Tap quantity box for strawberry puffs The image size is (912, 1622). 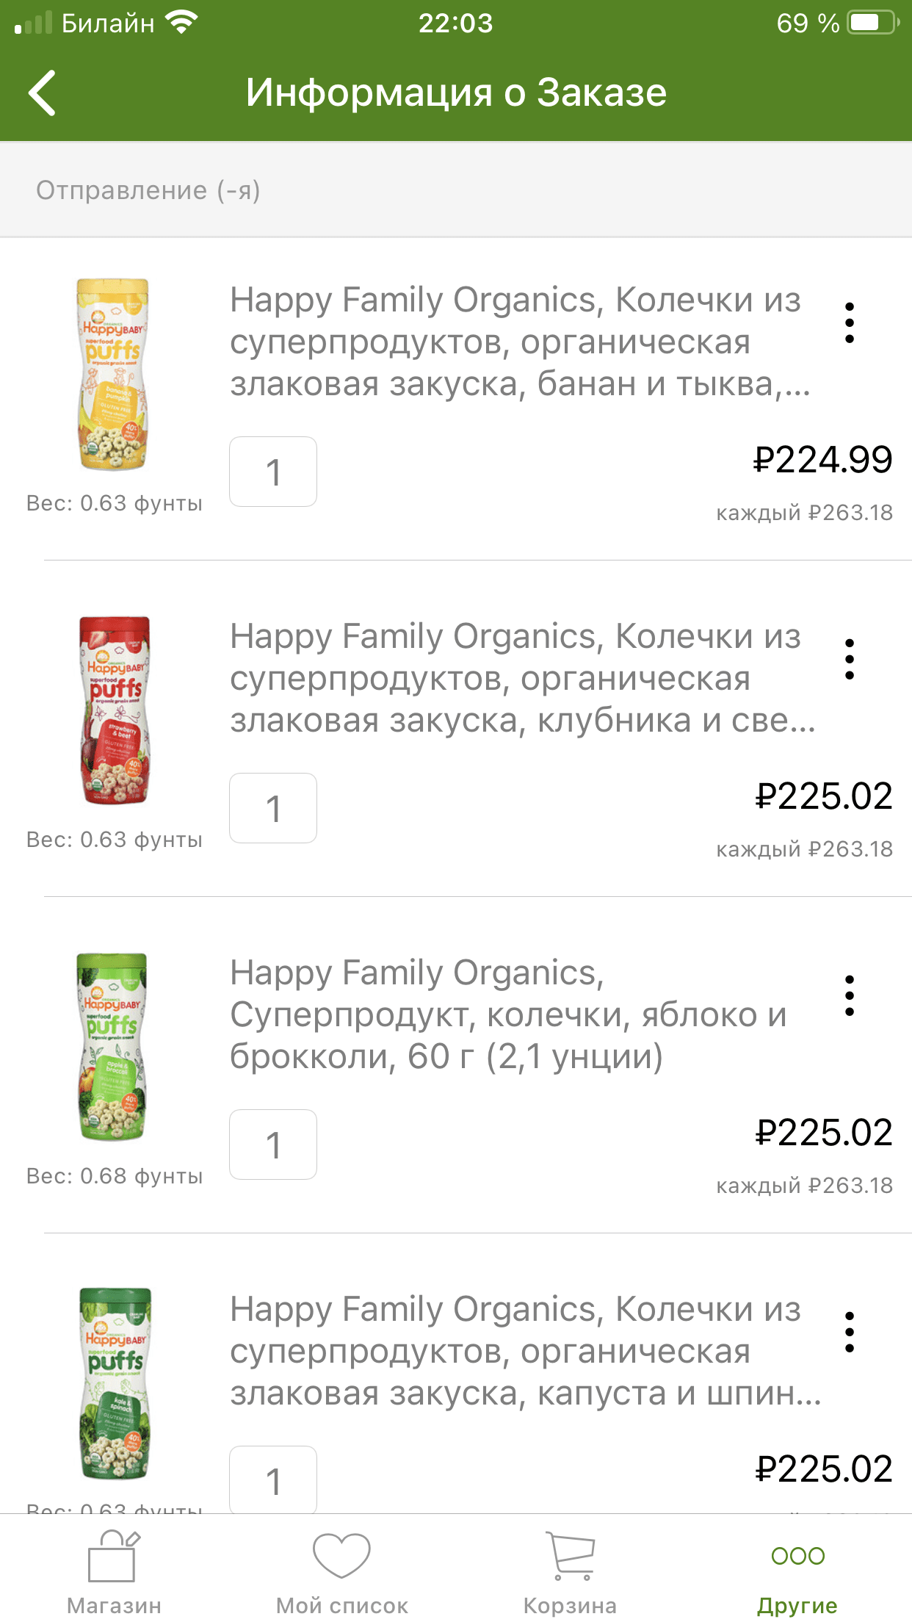[x=273, y=808]
